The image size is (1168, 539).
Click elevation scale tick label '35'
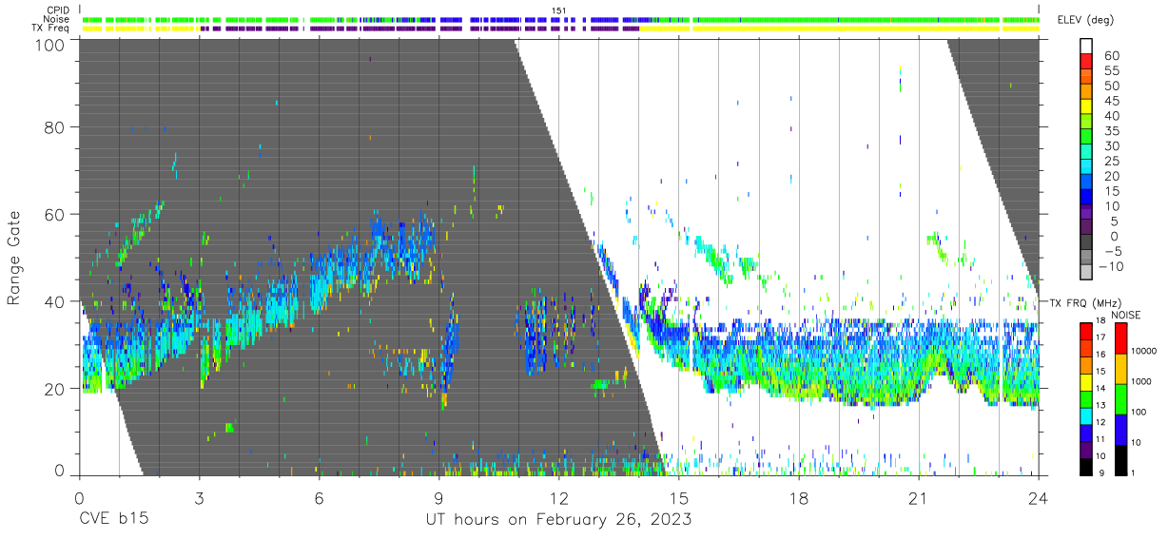(1111, 130)
